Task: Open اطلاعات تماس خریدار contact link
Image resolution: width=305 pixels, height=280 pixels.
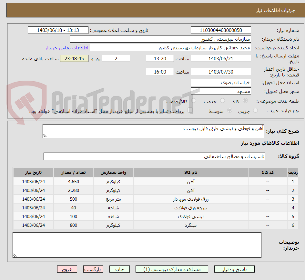Action: [67, 48]
